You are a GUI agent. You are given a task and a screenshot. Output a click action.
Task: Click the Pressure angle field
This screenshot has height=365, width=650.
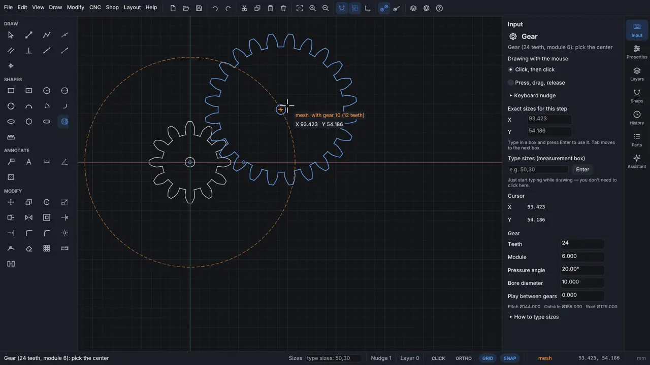(582, 269)
